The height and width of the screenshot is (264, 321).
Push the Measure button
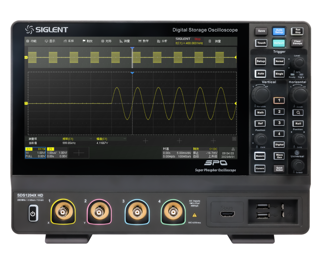pyautogui.click(x=260, y=156)
